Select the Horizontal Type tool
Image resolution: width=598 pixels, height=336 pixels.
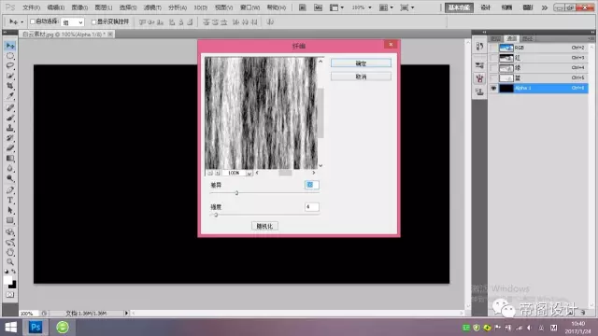(10, 200)
